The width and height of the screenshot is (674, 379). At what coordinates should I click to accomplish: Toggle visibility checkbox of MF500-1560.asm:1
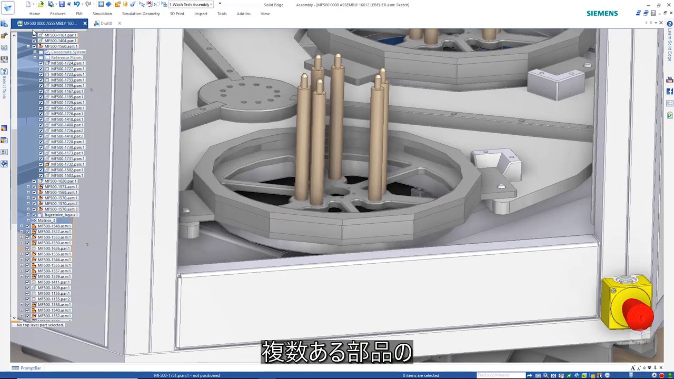click(34, 46)
